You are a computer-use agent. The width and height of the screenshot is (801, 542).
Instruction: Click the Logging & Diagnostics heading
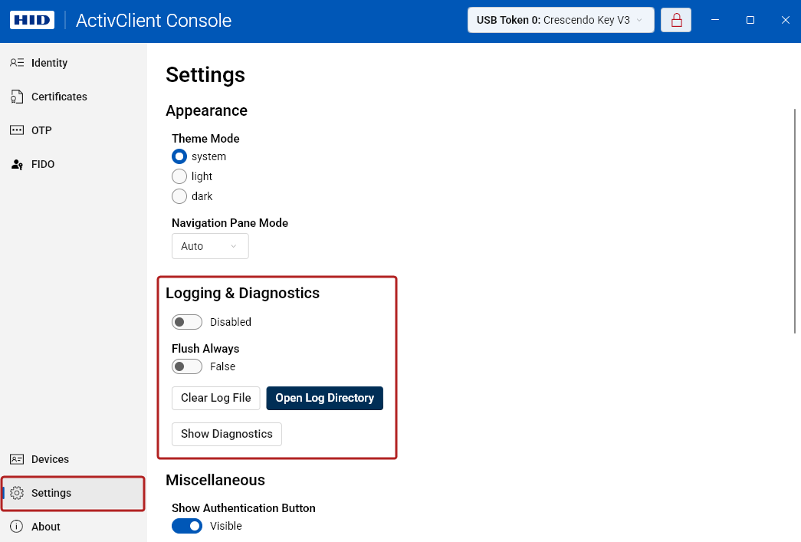(243, 293)
